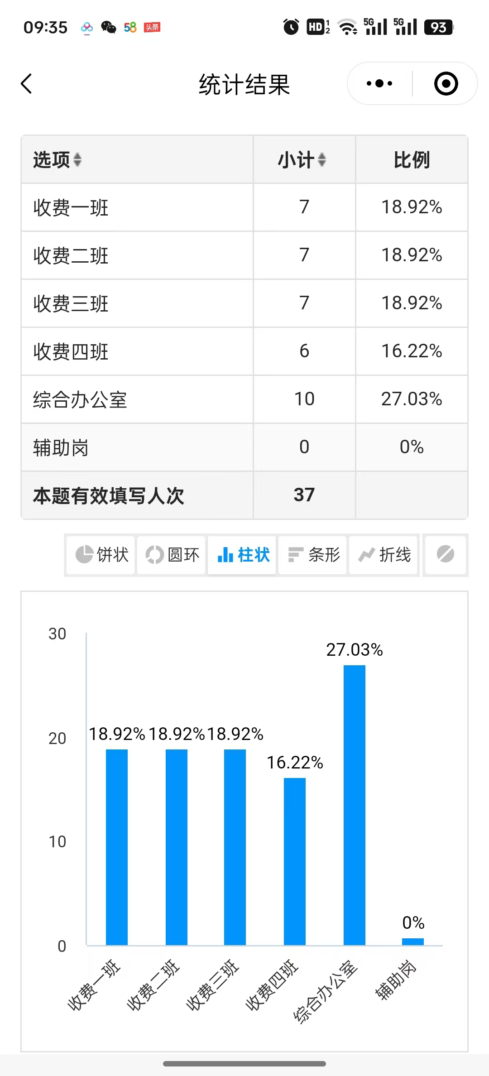
Task: Tap the 收费四班 16.22% bar
Action: pyautogui.click(x=295, y=861)
